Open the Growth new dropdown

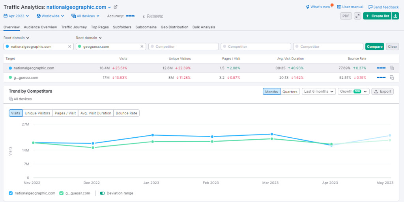[354, 92]
